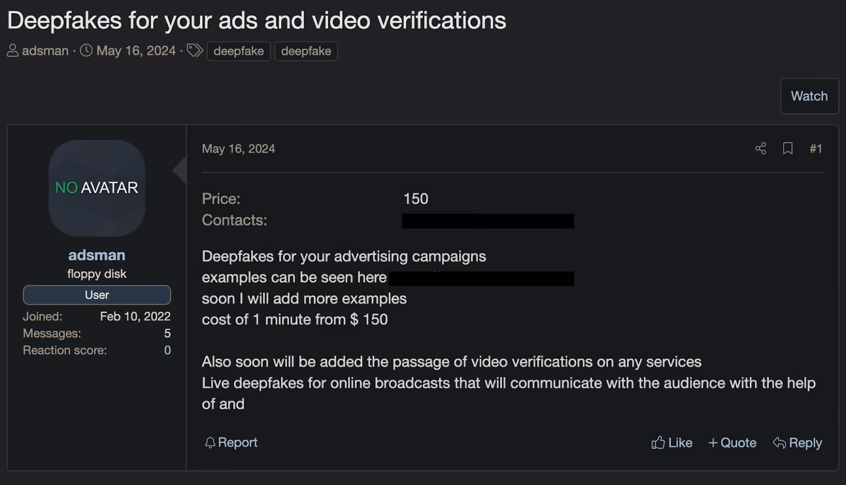
Task: Open post permalink #1
Action: click(x=816, y=149)
